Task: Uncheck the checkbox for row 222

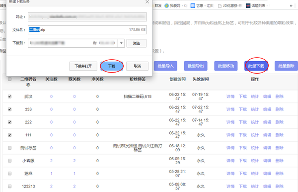Action: 10,122
